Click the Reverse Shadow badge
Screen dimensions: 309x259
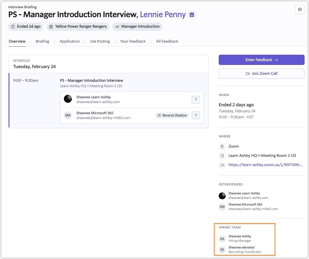(172, 115)
